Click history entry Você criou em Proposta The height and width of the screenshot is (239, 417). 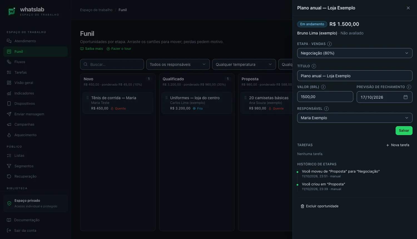[324, 186]
